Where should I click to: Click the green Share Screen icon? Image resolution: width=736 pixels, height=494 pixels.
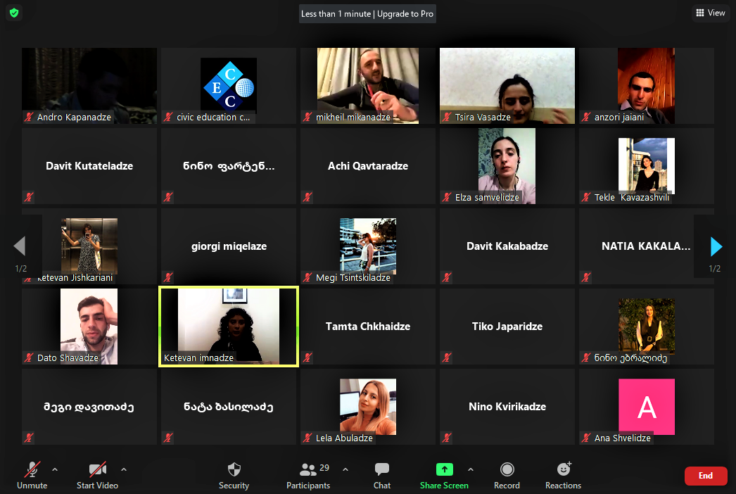tap(444, 469)
